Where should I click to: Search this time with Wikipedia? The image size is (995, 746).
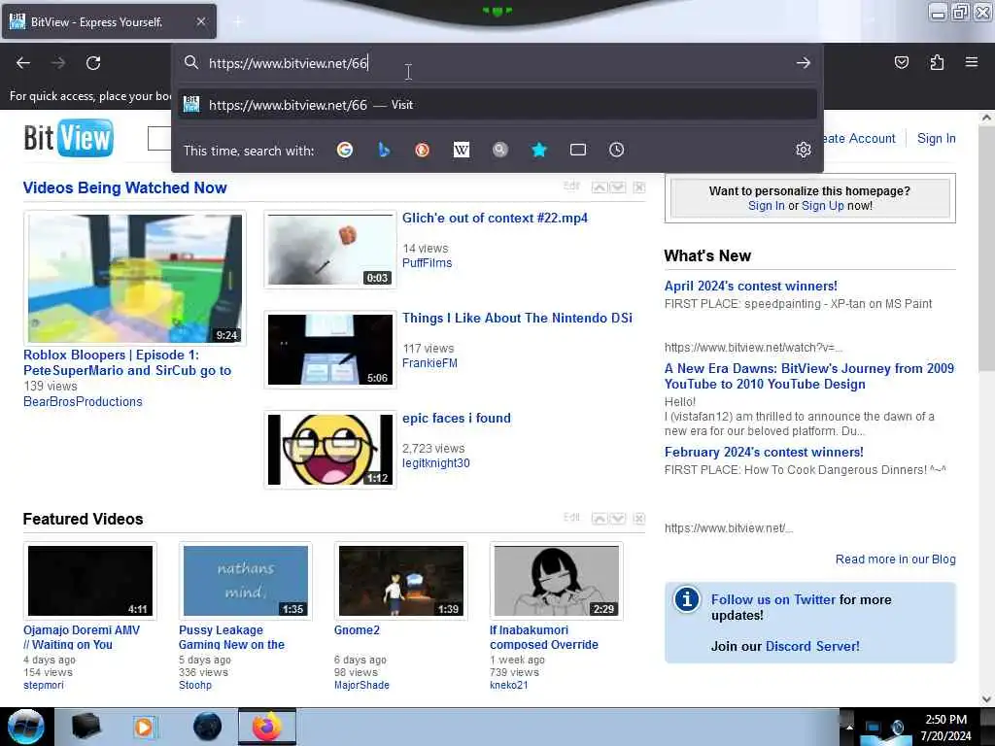pos(462,150)
